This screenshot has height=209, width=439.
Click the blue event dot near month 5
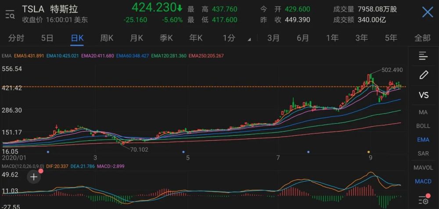coord(184,152)
